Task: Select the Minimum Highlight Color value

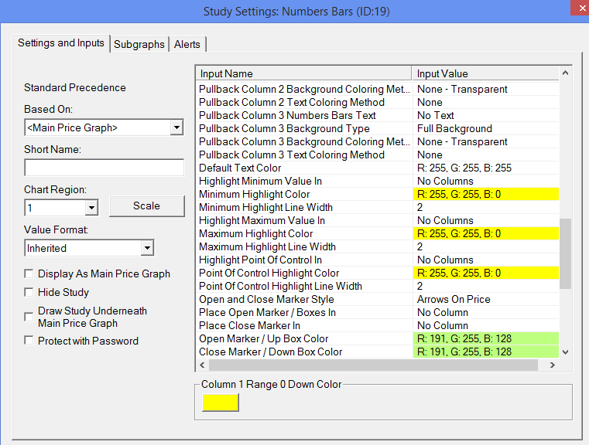Action: point(486,194)
